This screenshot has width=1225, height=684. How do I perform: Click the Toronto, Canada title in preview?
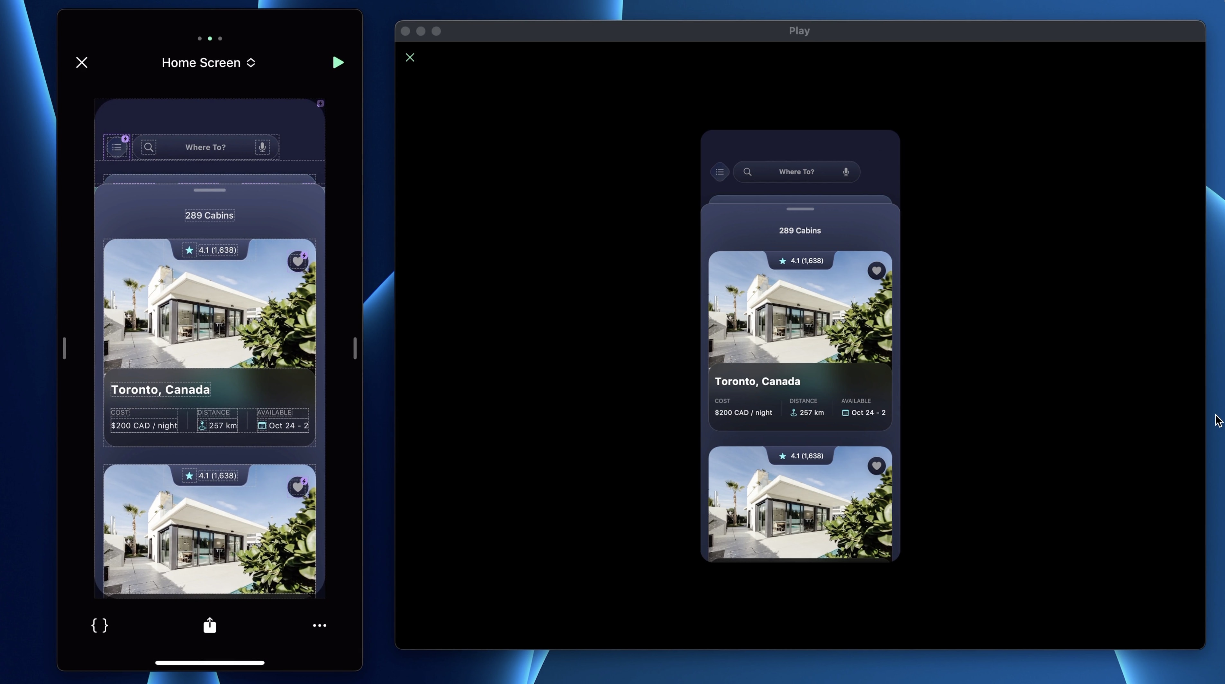pos(757,382)
